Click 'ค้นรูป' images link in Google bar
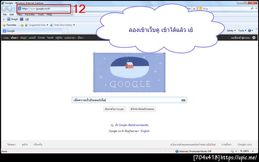Viewport: 259px width, 162px height. (23, 38)
